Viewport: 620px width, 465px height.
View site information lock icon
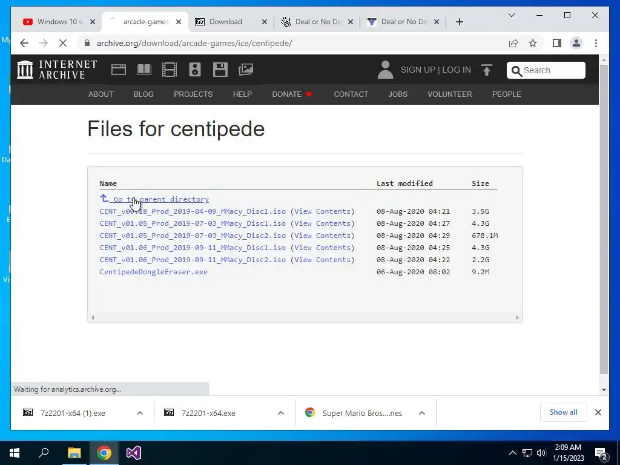(x=87, y=43)
